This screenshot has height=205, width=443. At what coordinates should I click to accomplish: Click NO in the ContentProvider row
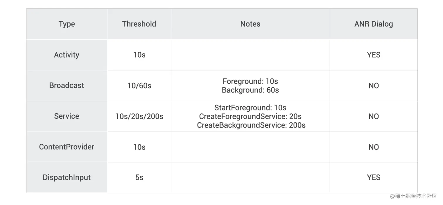point(374,147)
